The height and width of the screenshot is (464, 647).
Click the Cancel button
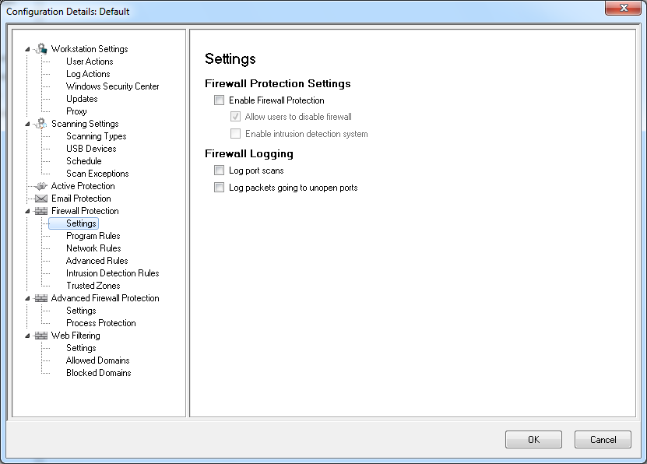603,440
